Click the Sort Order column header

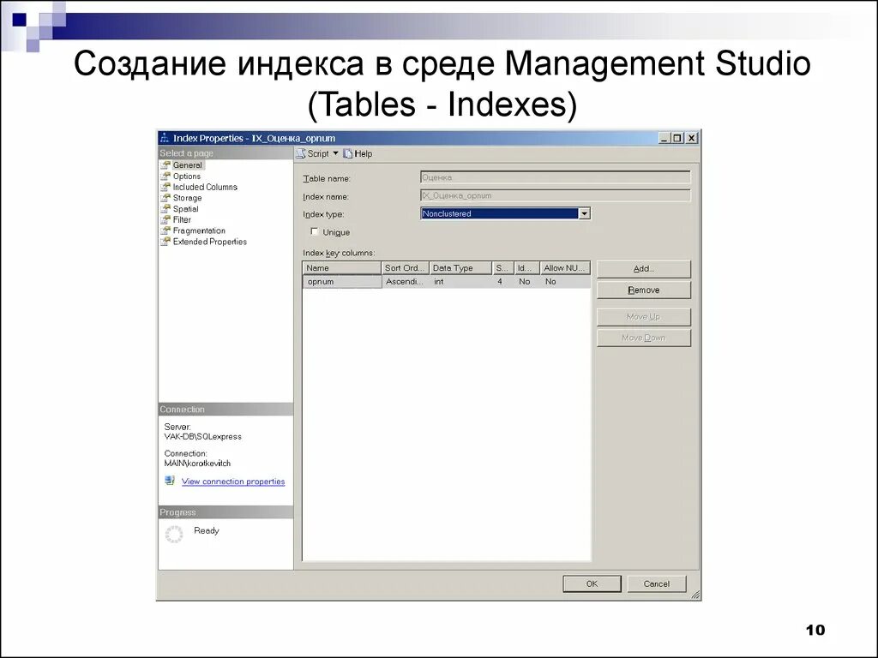(x=406, y=268)
